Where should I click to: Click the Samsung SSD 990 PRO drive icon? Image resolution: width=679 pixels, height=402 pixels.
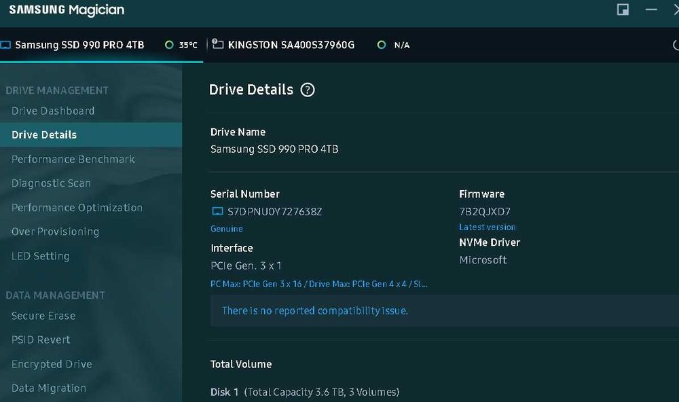pyautogui.click(x=5, y=45)
